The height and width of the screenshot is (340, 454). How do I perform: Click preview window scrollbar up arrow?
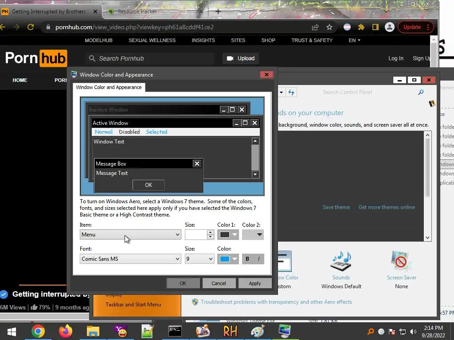pyautogui.click(x=255, y=141)
